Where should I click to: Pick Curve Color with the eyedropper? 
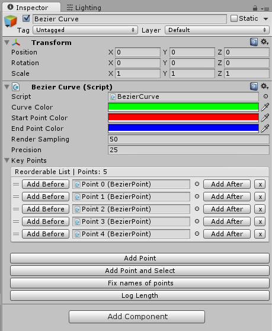(x=265, y=107)
